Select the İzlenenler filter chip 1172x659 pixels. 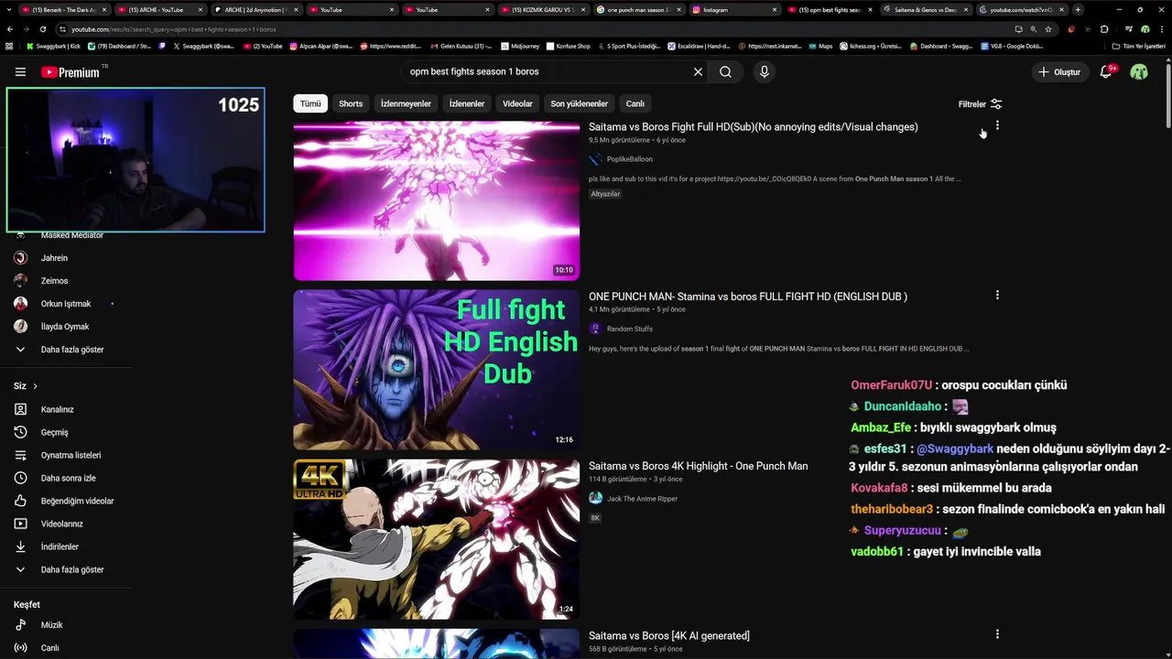pyautogui.click(x=467, y=103)
